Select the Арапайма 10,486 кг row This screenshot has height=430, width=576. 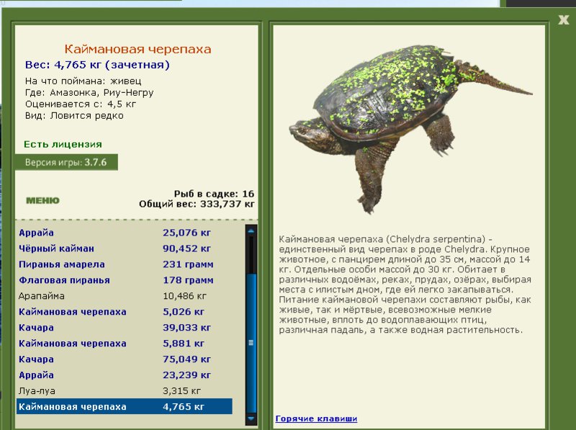(x=125, y=296)
